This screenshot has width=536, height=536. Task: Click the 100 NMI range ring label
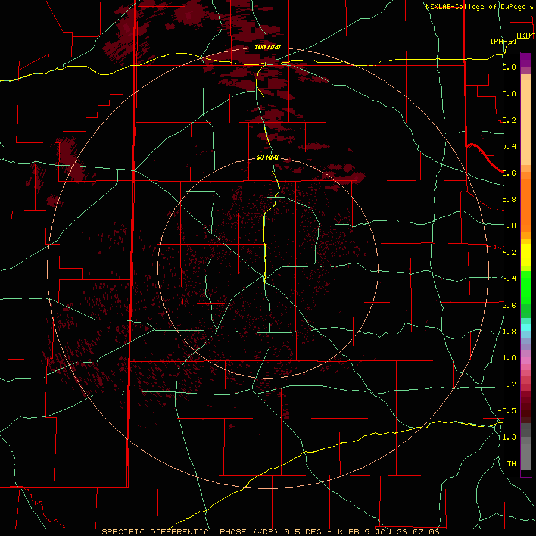tap(267, 47)
